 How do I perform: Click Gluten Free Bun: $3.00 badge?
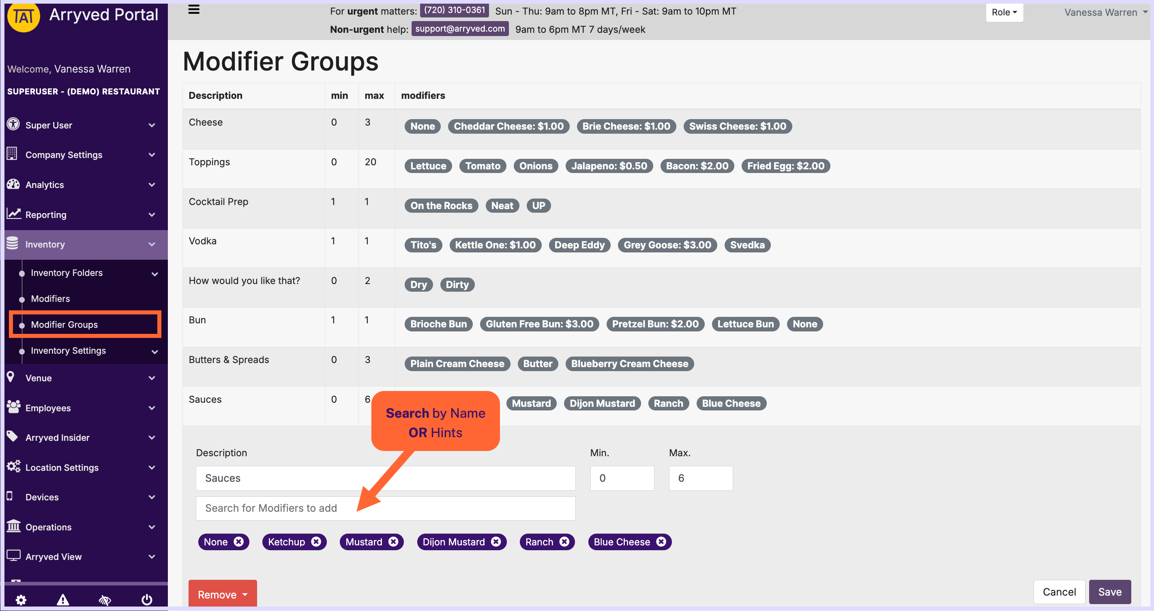539,324
